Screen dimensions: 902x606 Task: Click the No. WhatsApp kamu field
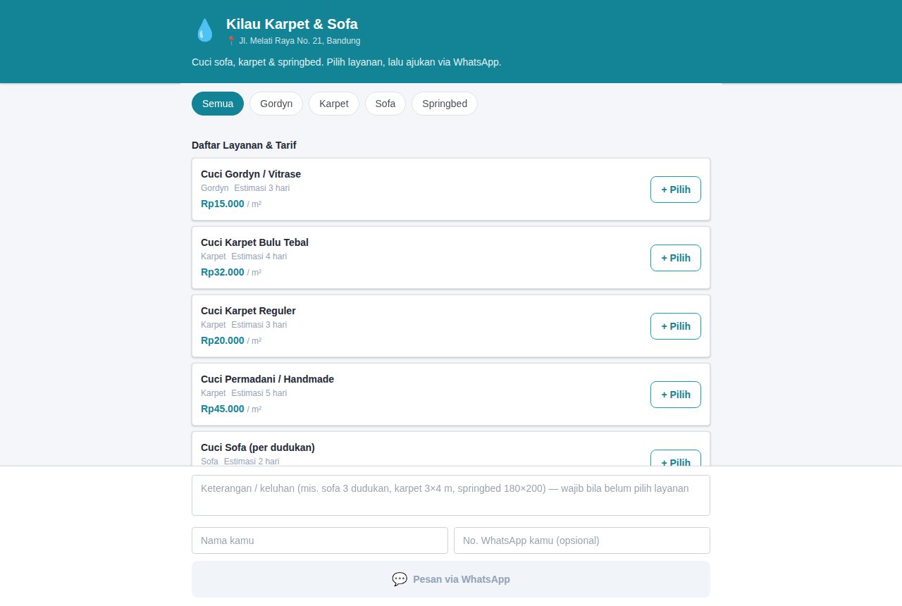pos(582,540)
